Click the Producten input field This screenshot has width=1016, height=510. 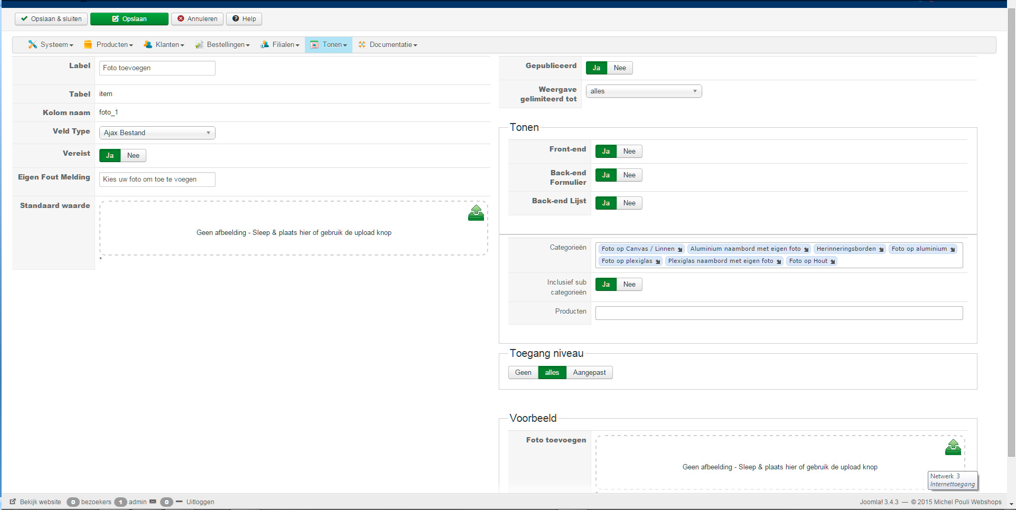pyautogui.click(x=779, y=313)
